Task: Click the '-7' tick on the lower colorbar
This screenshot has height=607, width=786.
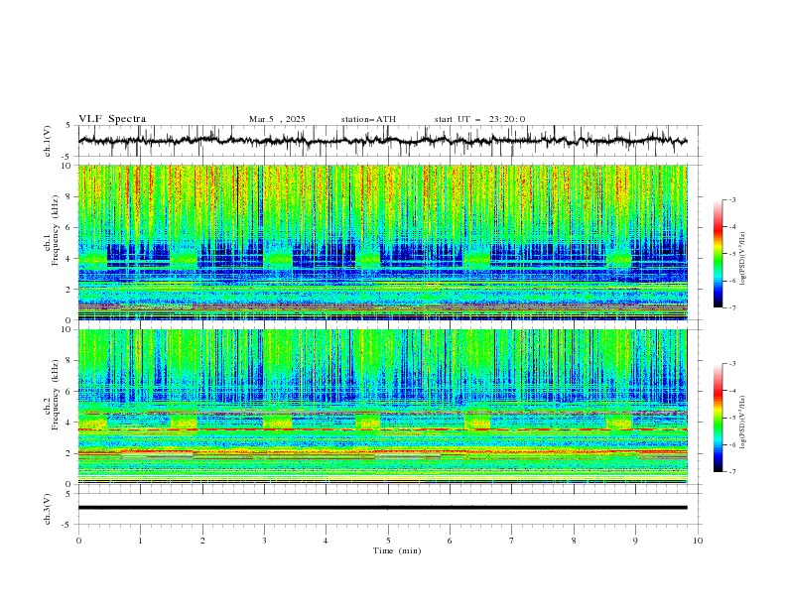Action: point(731,472)
